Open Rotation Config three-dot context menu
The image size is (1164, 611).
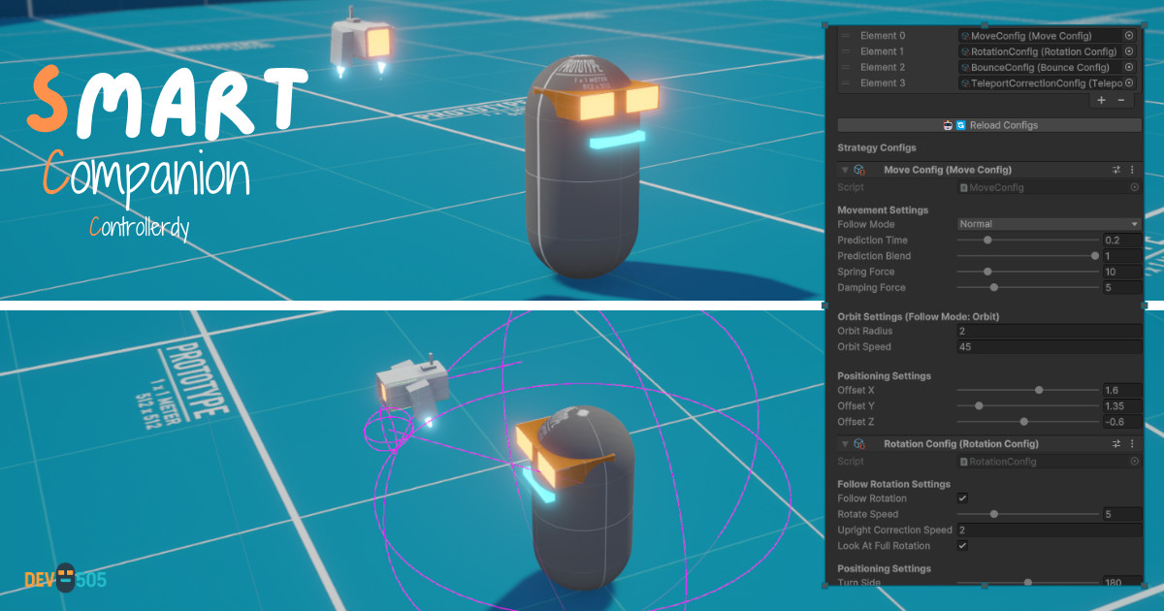1132,443
